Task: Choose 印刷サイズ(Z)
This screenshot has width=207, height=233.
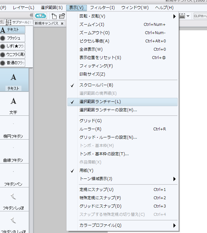Action: [x=122, y=74]
